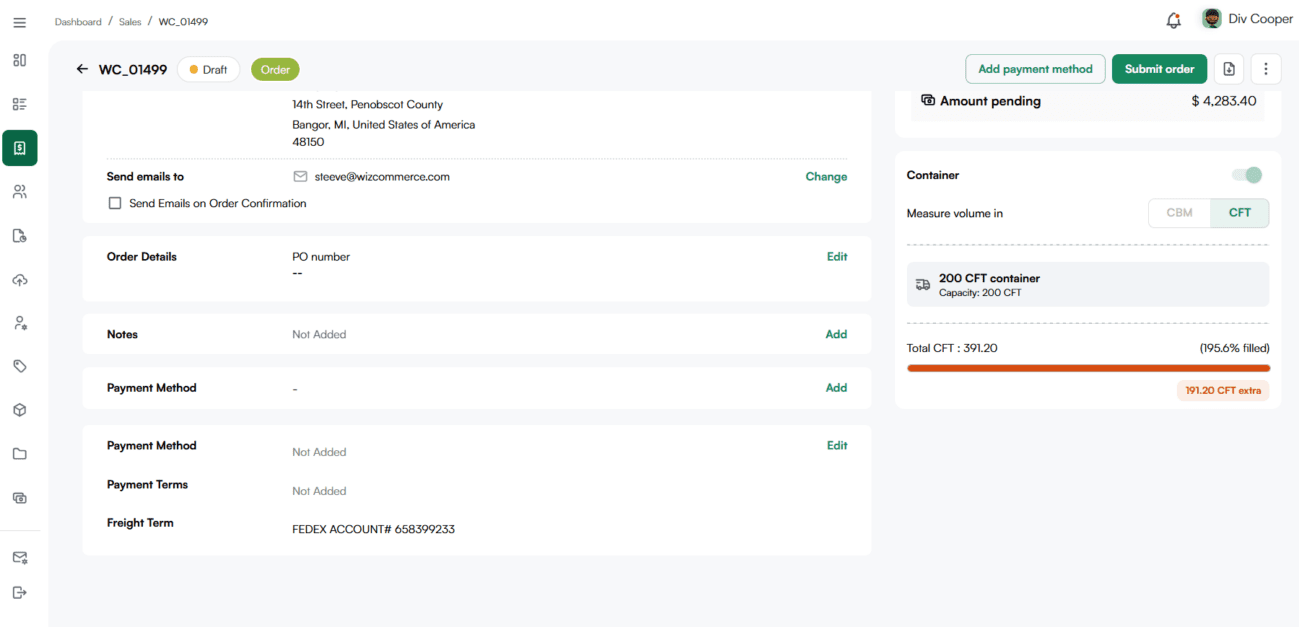Screen dimensions: 1299x627
Task: Open Div Cooper profile menu
Action: 1247,19
